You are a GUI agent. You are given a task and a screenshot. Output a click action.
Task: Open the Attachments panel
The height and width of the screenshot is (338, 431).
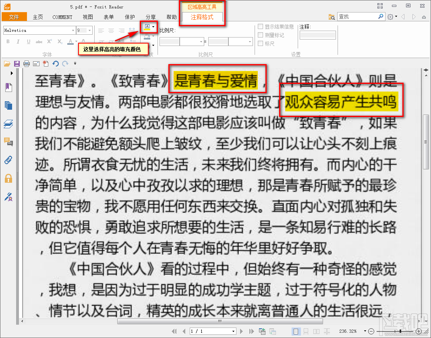[x=8, y=160]
